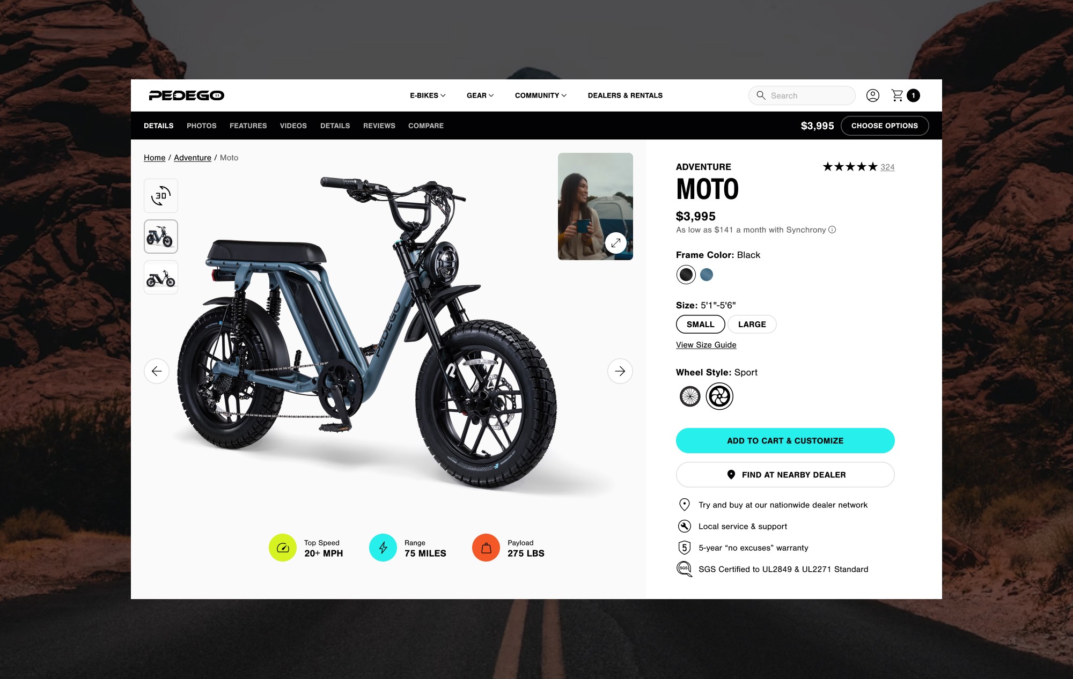
Task: Go to the Compare section tab
Action: [426, 126]
